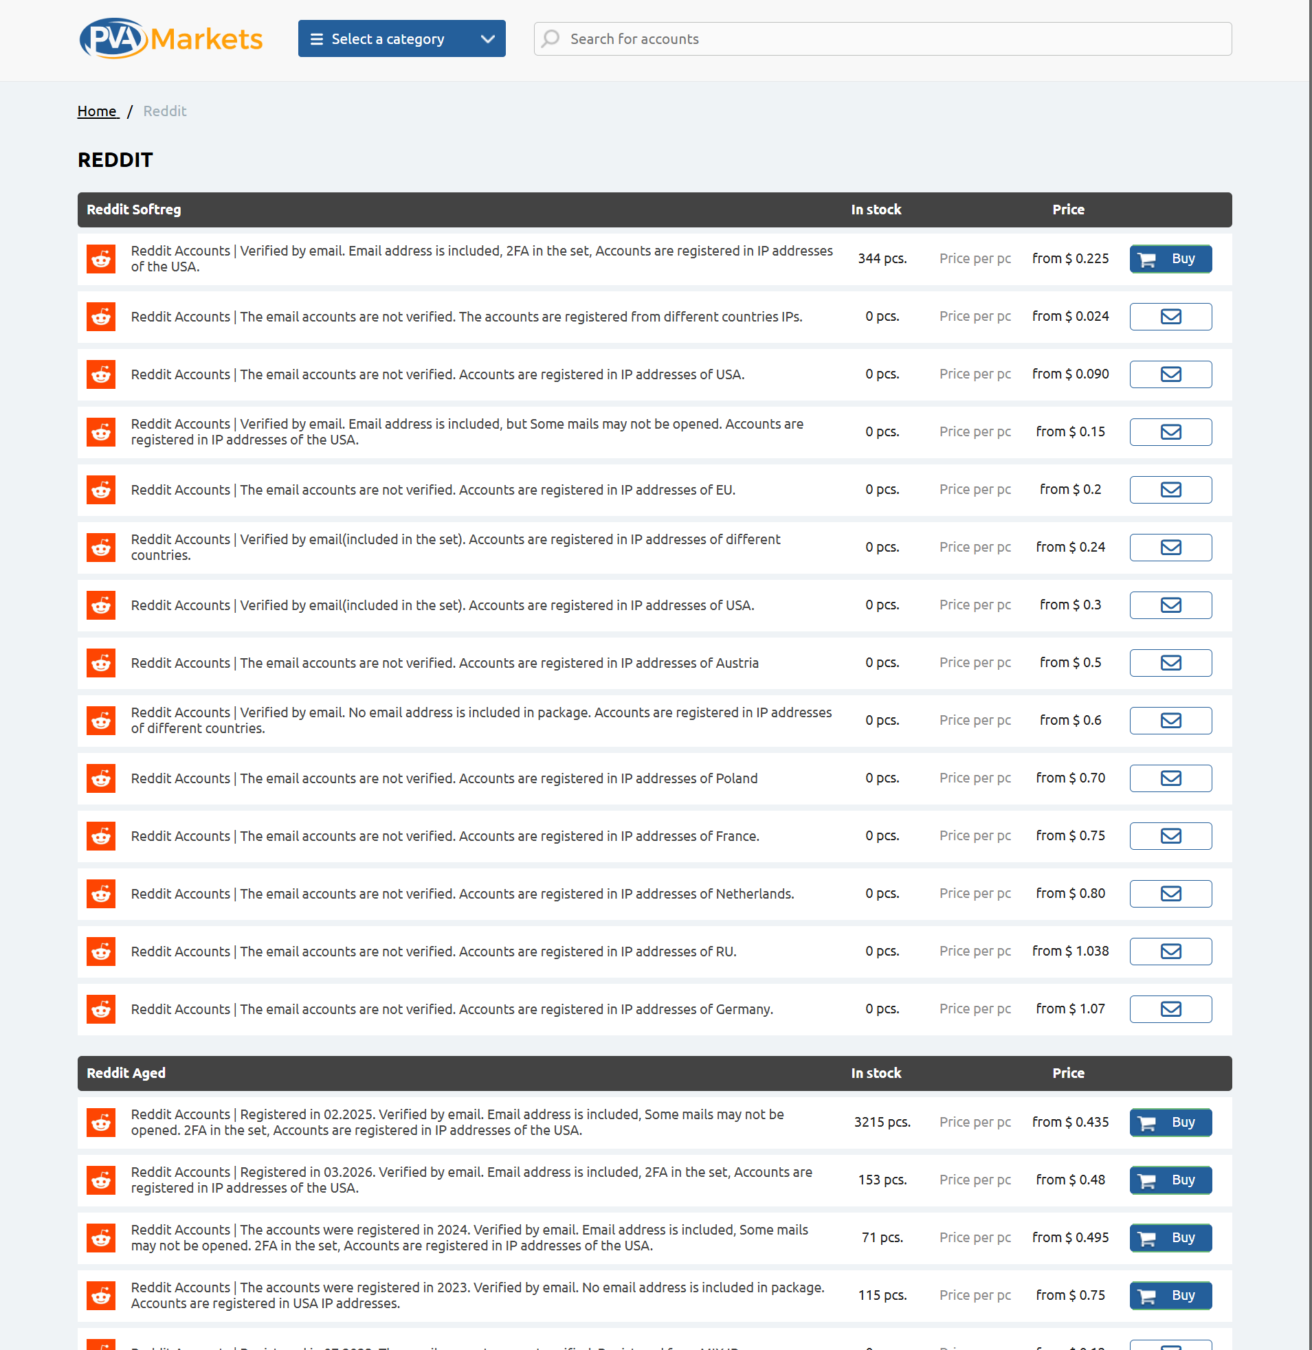The width and height of the screenshot is (1312, 1350).
Task: Open the listing registered in 2023
Action: (x=478, y=1296)
